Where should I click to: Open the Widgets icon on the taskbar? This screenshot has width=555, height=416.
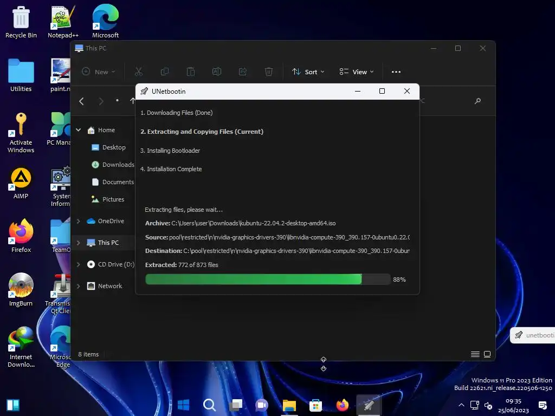(x=13, y=405)
